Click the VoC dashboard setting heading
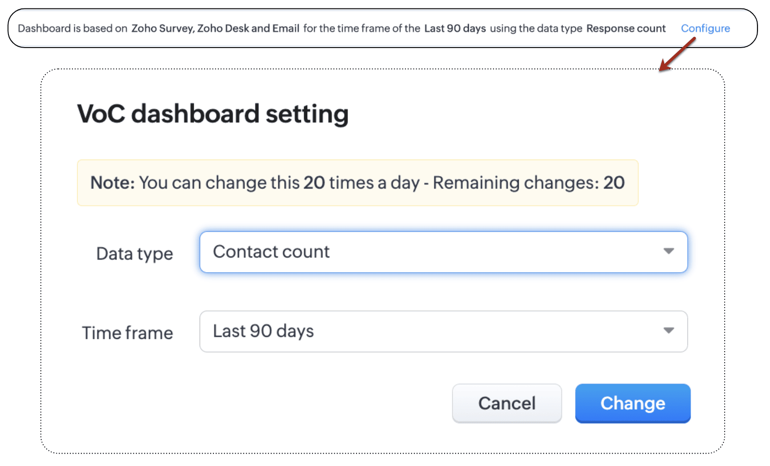Screen dimensions: 770x466 point(213,114)
